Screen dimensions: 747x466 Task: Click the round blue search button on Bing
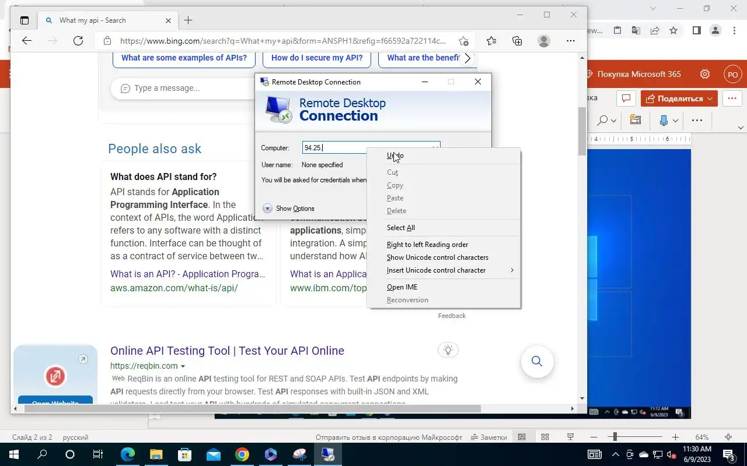tap(537, 362)
